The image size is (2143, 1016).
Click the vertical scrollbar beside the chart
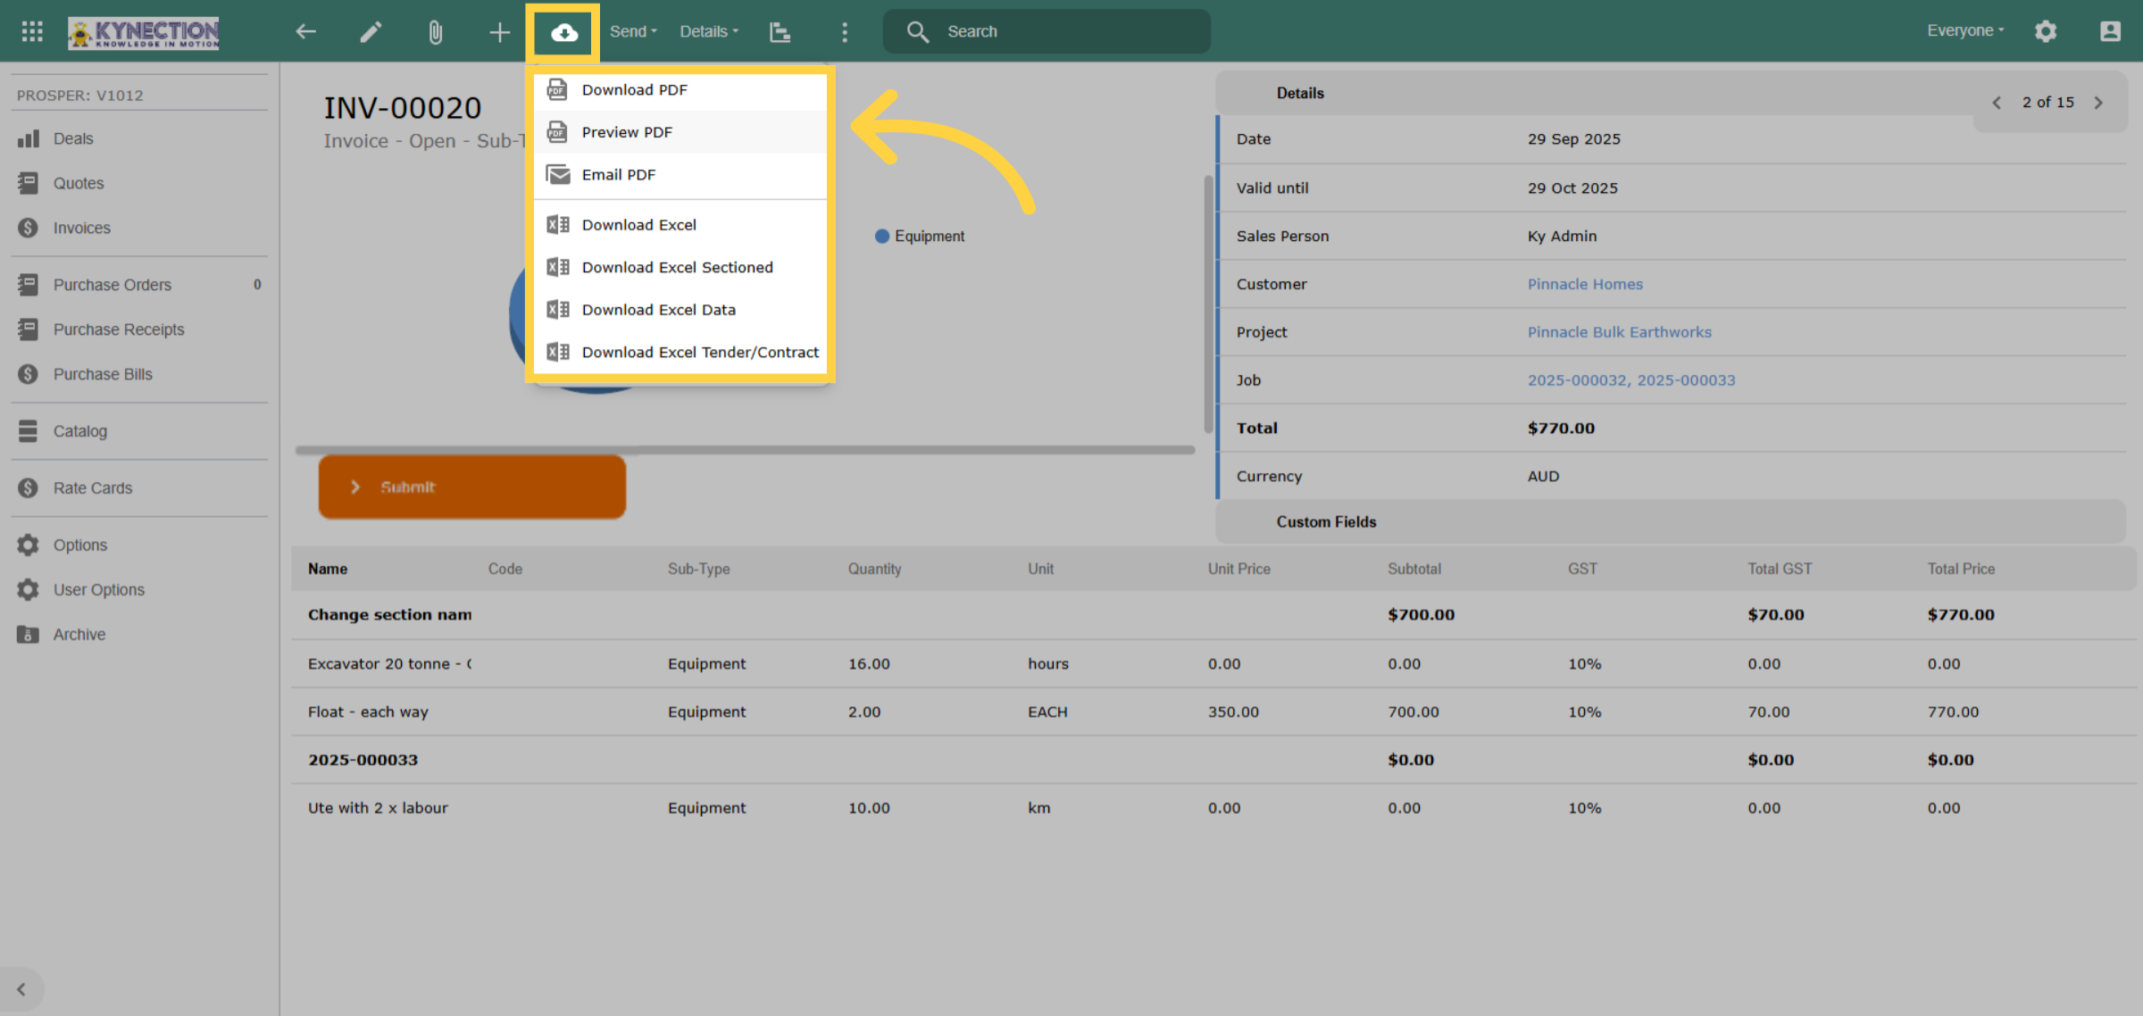tap(1208, 304)
